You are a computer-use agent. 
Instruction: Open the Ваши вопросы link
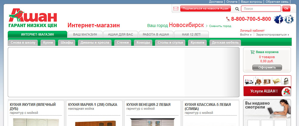[251, 2]
